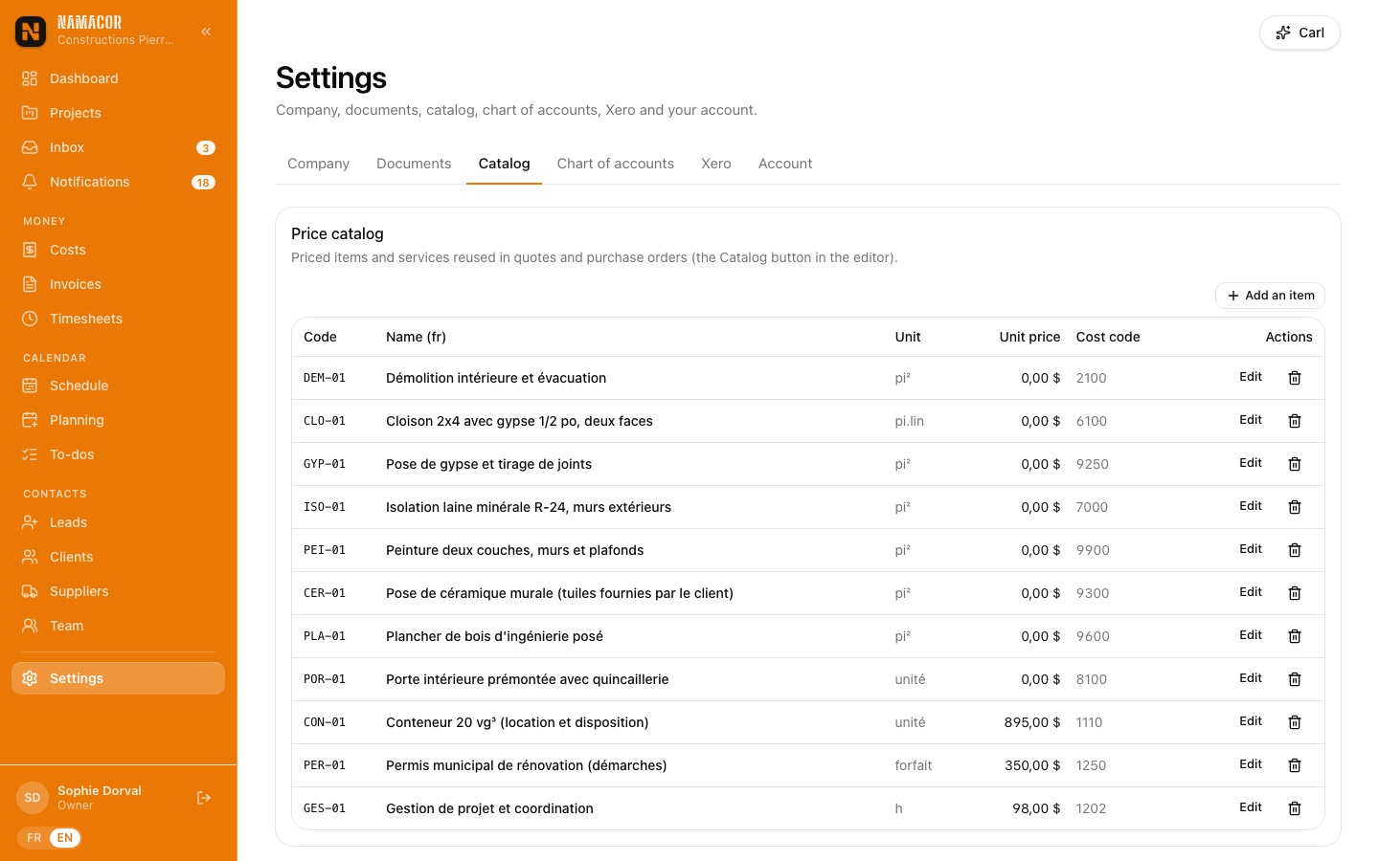Collapse the sidebar with the double-chevron icon
This screenshot has height=861, width=1379.
click(x=206, y=32)
